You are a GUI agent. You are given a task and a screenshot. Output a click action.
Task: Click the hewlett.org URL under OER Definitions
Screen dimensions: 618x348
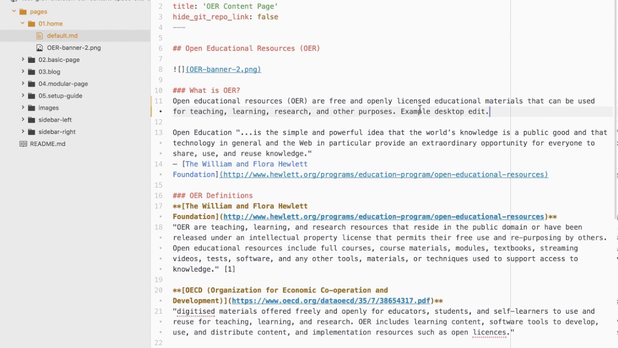click(384, 217)
